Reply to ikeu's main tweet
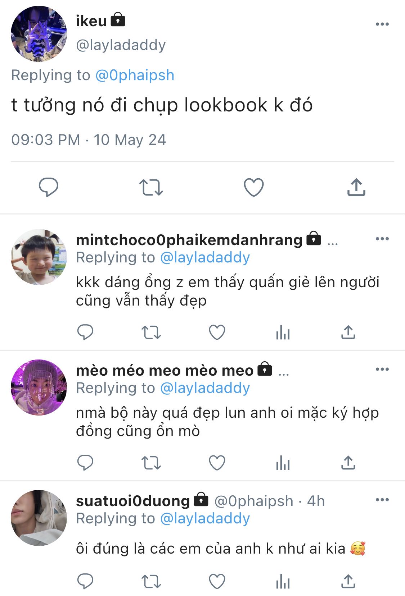This screenshot has height=596, width=405. 49,187
